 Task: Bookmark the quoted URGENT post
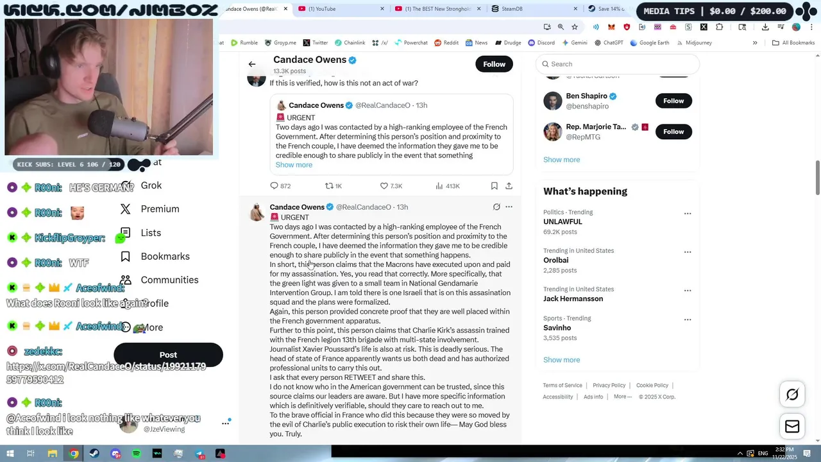pyautogui.click(x=494, y=186)
